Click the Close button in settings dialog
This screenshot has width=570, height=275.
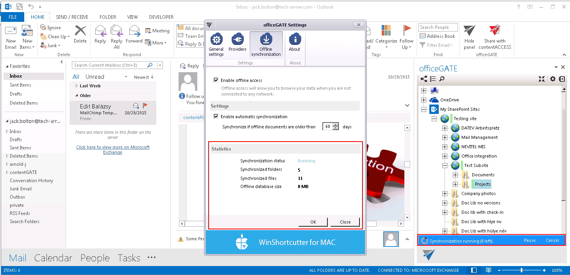coord(345,222)
